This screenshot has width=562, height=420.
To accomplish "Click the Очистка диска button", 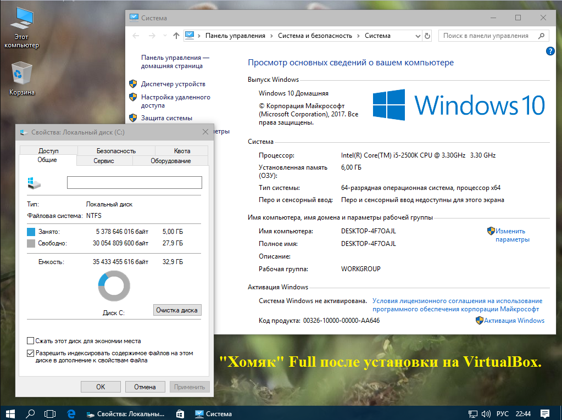I will coord(177,310).
